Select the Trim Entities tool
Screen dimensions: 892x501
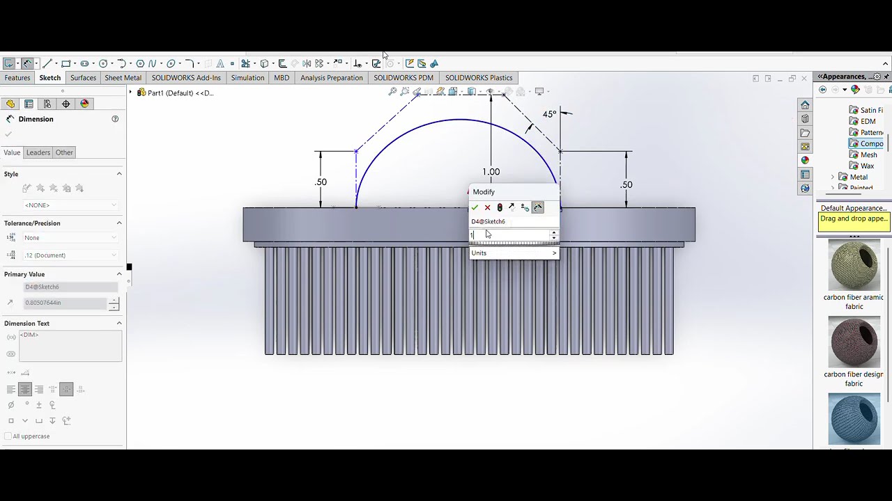(x=245, y=63)
